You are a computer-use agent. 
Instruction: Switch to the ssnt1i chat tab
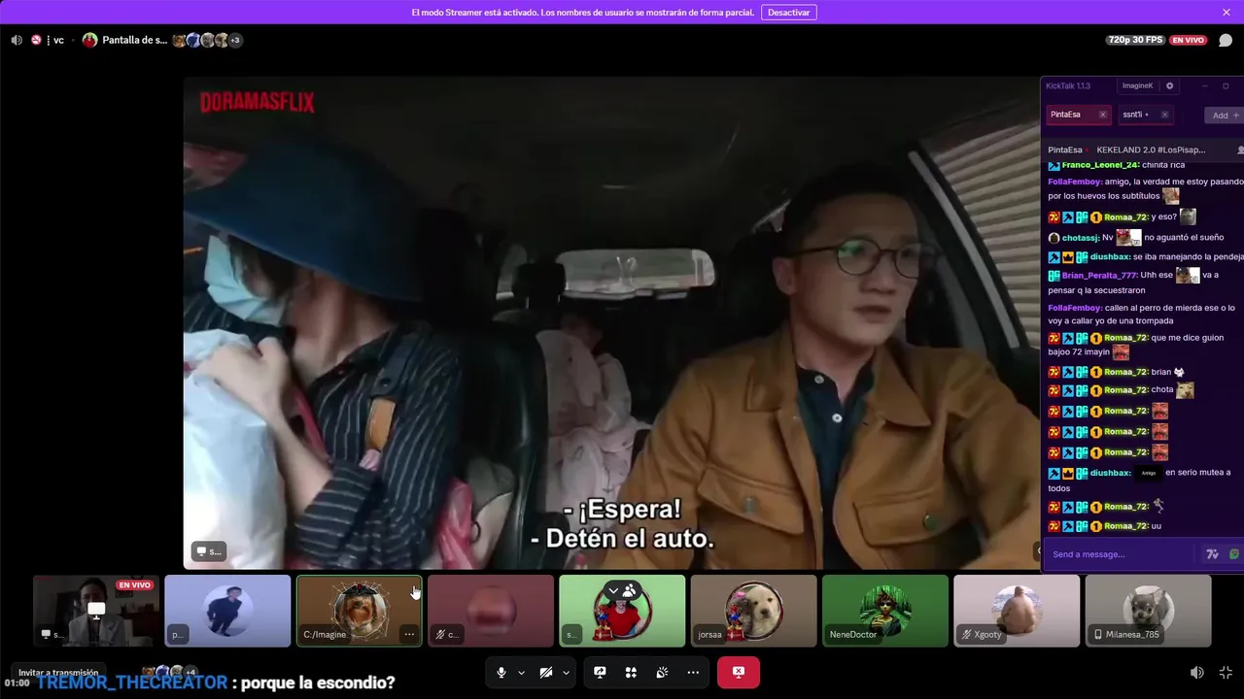[1135, 115]
